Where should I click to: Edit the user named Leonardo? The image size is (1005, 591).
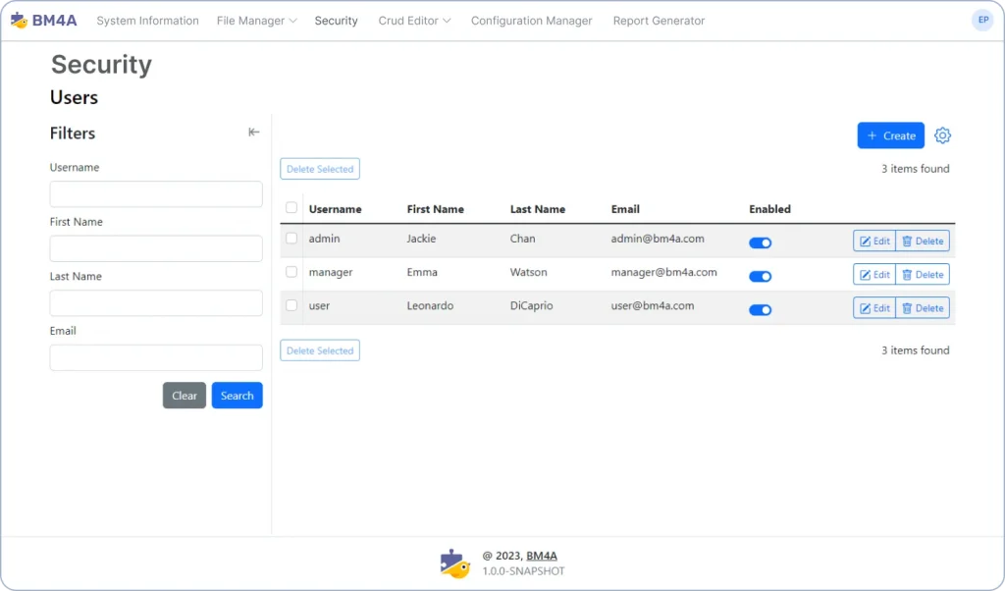tap(874, 307)
